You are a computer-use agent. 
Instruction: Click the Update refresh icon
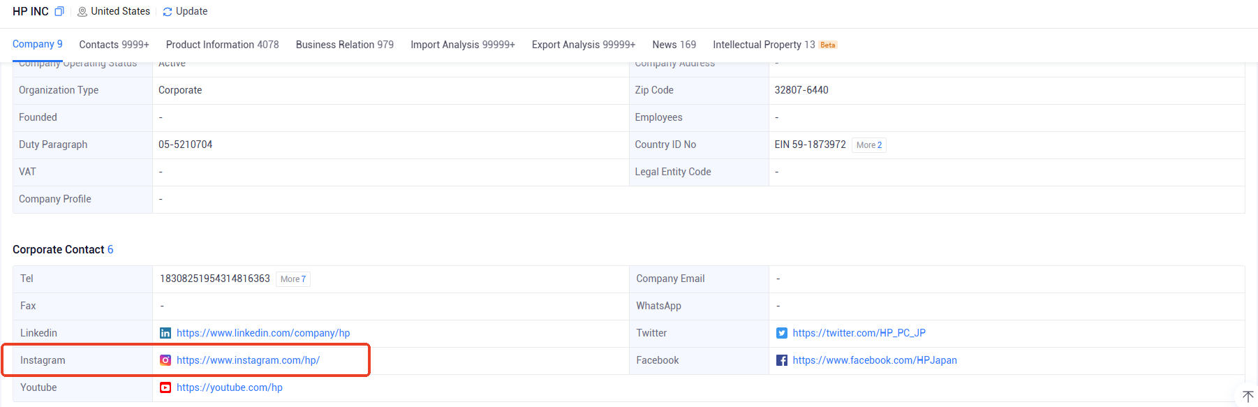tap(168, 12)
